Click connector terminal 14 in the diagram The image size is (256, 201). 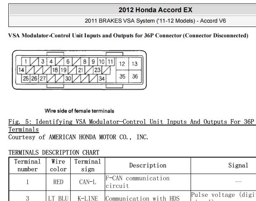[x=21, y=70]
